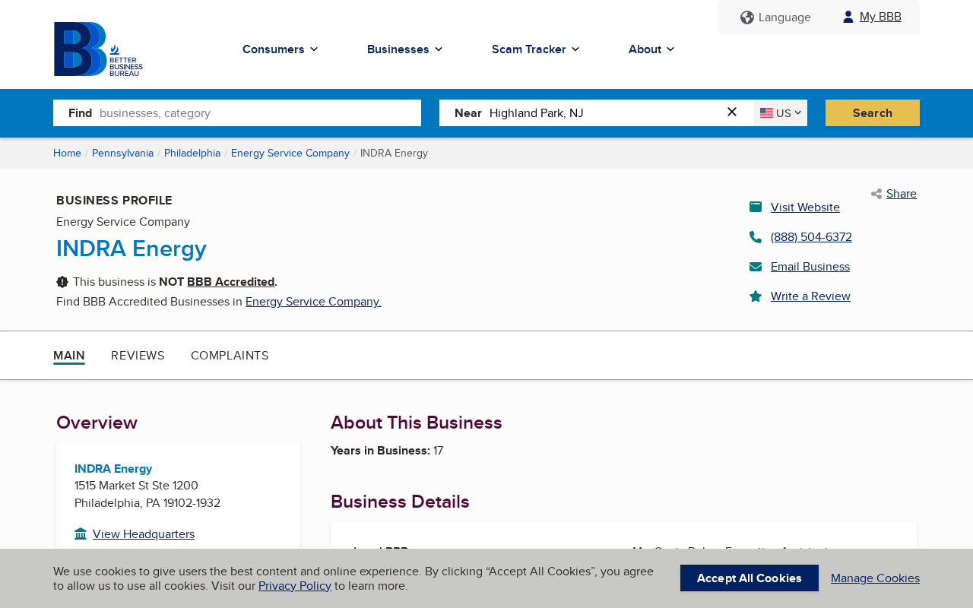Screen dimensions: 973x608
Task: Open the BBB Accredited link
Action: coord(230,282)
